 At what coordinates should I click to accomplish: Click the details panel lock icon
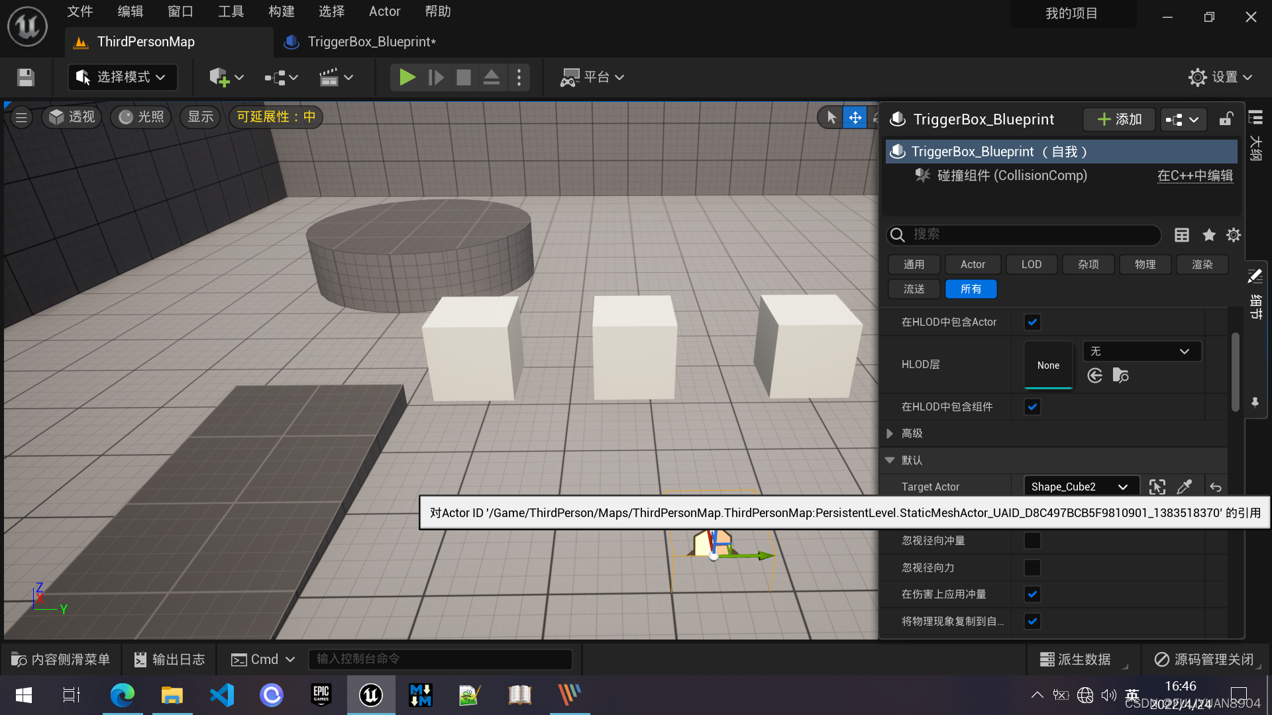pyautogui.click(x=1226, y=119)
